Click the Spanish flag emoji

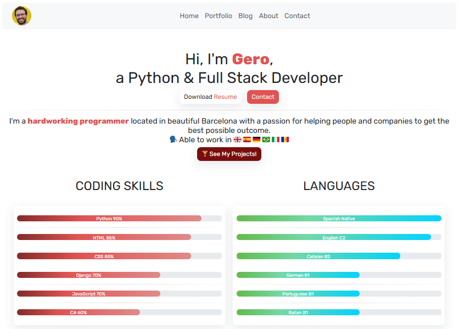point(247,140)
